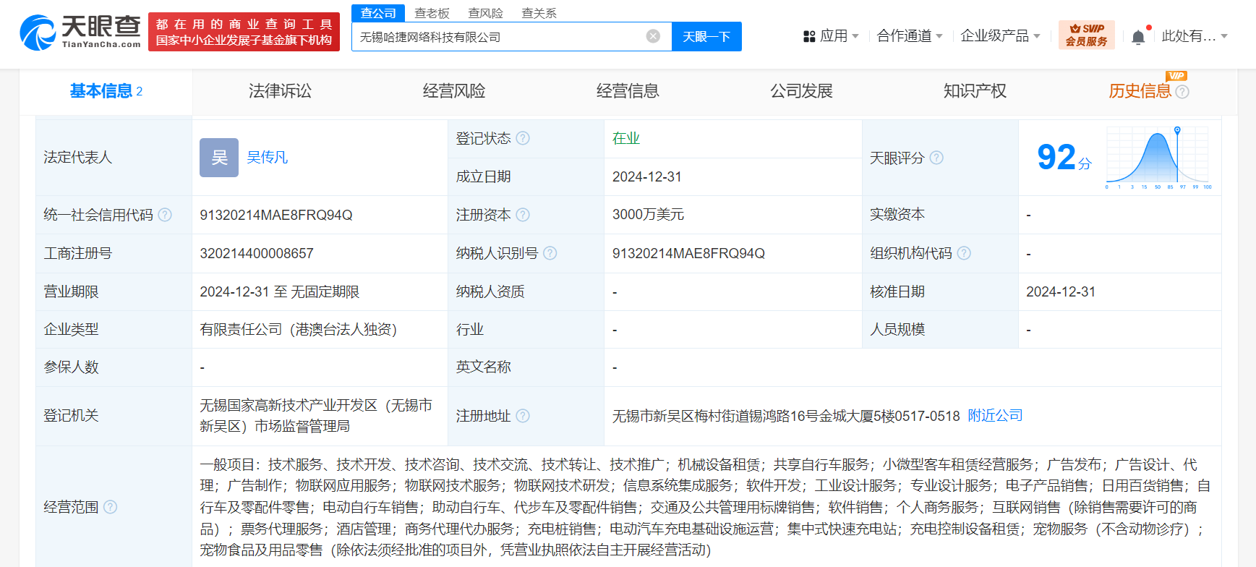Click help icon beside 注册地址
1256x567 pixels.
(523, 416)
